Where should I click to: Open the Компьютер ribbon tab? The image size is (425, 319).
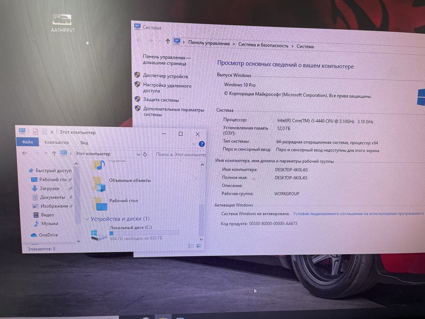pos(56,142)
